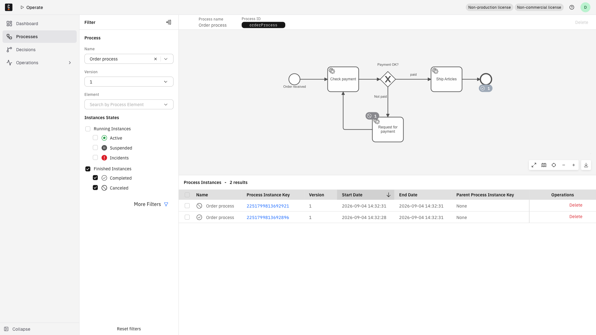Select the Order received start event
Viewport: 596px width, 335px height.
point(294,79)
